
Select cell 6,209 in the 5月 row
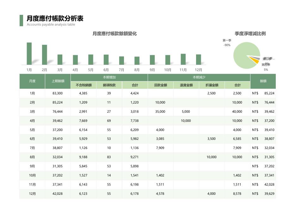point(135,130)
